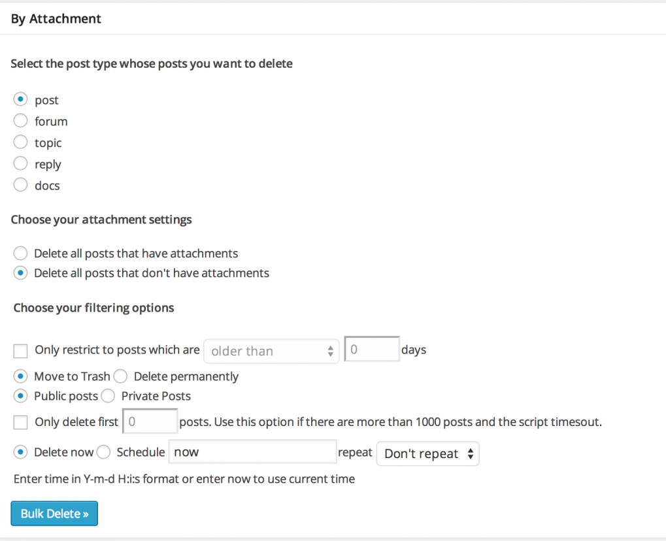The image size is (666, 541).
Task: Select "Private Posts"
Action: tap(108, 396)
